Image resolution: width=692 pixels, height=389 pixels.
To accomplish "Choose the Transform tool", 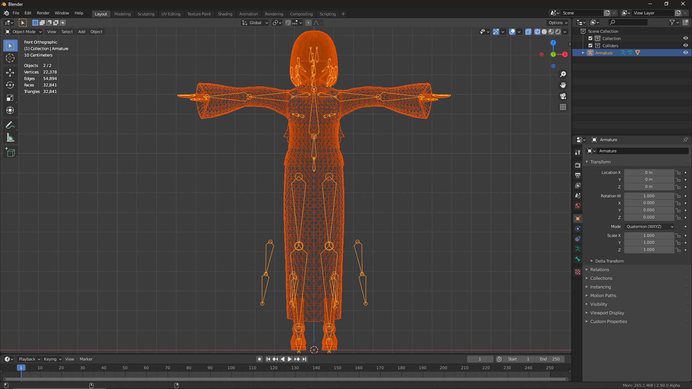I will [x=10, y=110].
